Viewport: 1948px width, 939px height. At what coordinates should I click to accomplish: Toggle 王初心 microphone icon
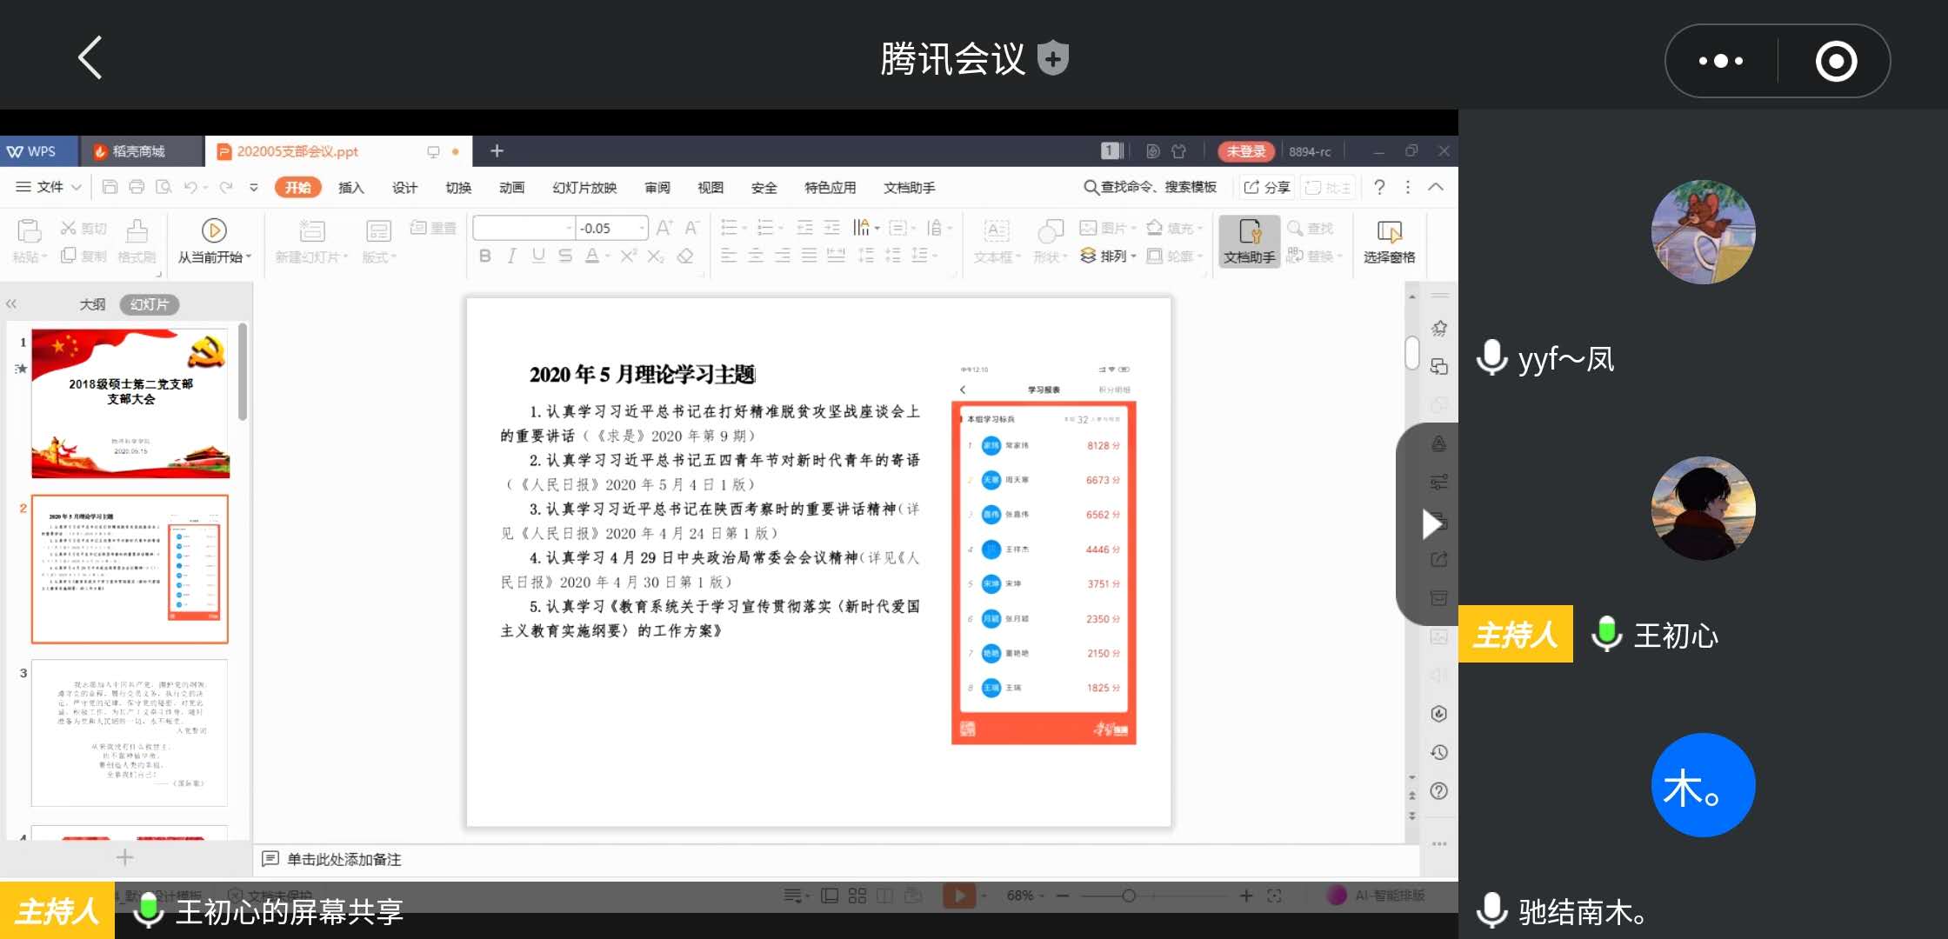[1606, 634]
